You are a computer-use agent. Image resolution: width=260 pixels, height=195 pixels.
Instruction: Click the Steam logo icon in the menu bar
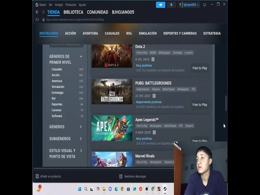point(37,5)
